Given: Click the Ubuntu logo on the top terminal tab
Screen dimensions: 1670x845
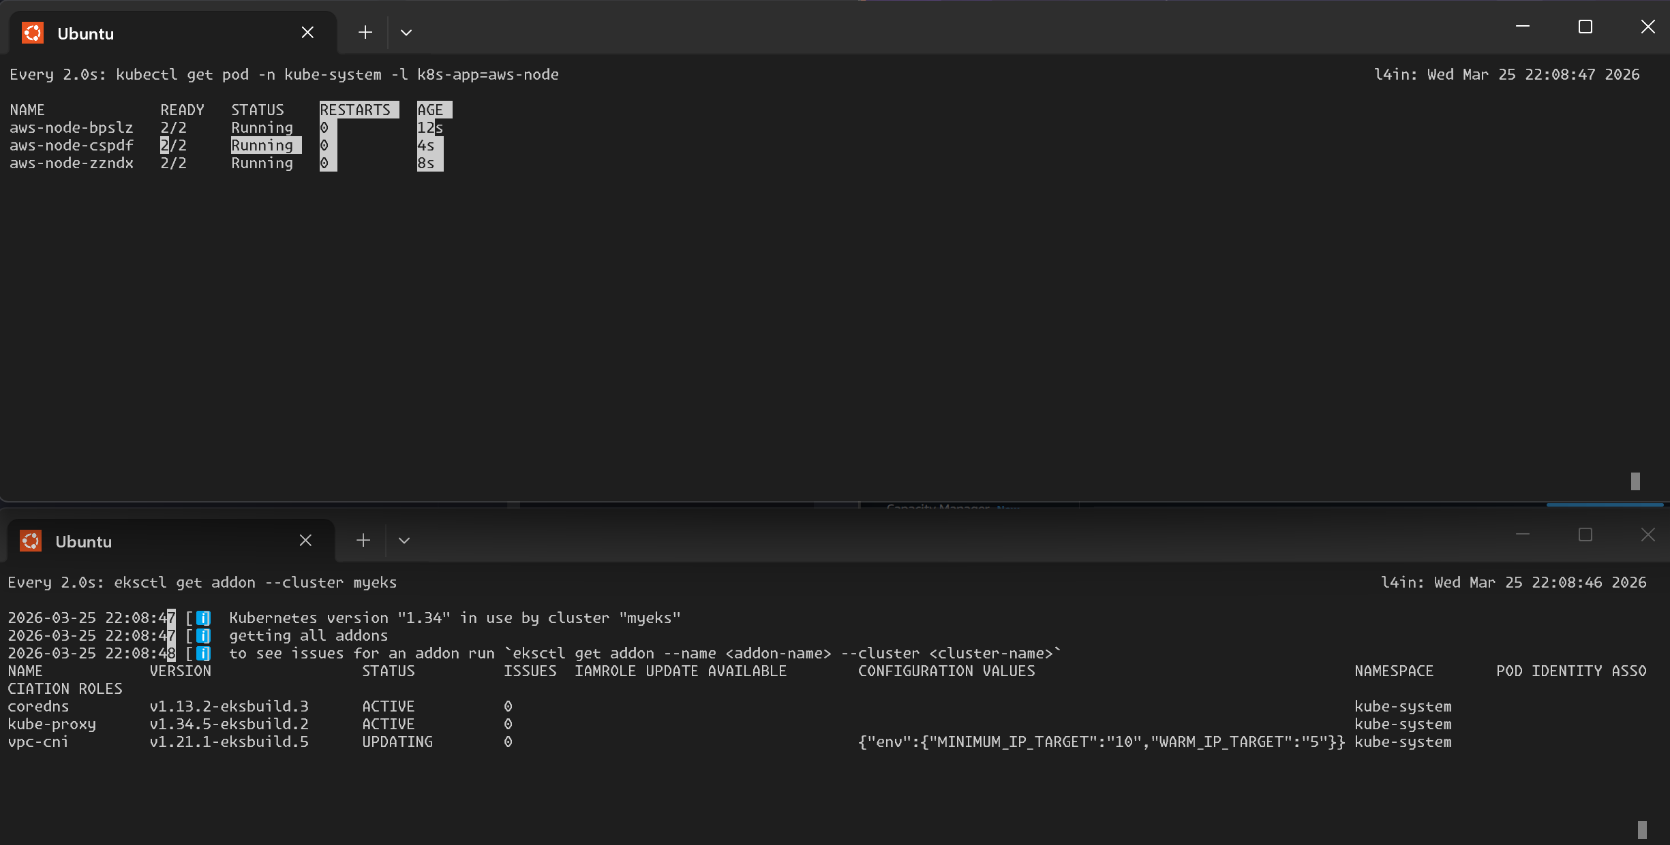Looking at the screenshot, I should click(32, 32).
